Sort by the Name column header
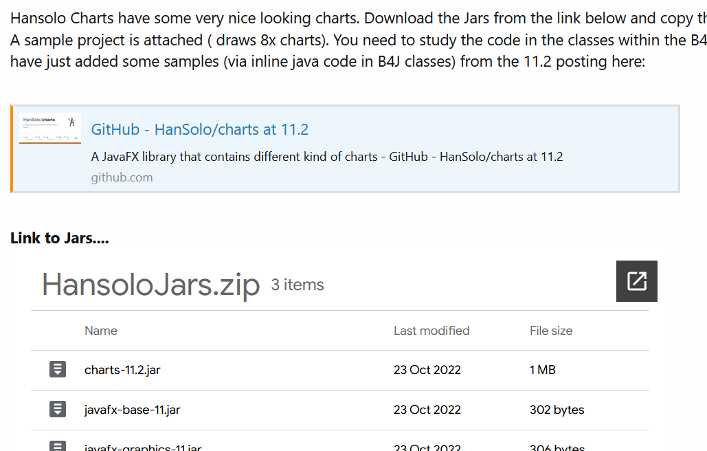 [101, 331]
